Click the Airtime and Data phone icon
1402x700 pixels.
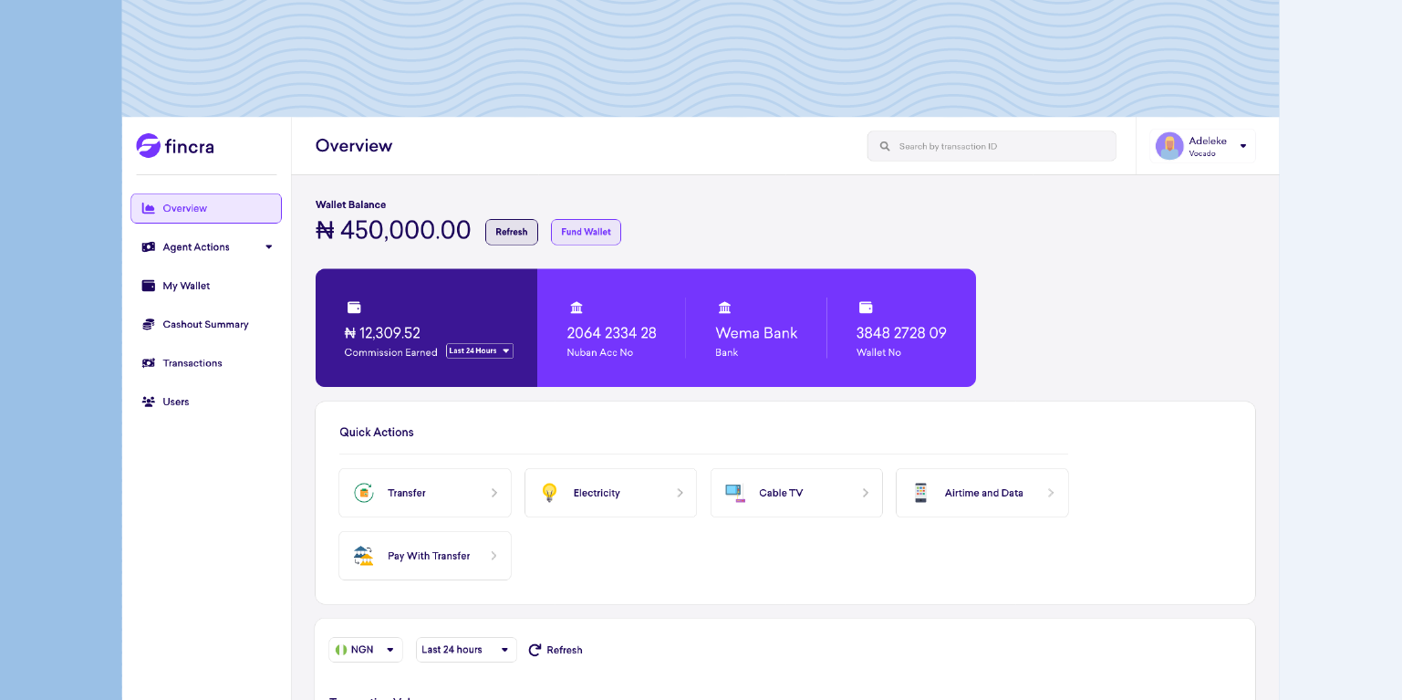(921, 493)
